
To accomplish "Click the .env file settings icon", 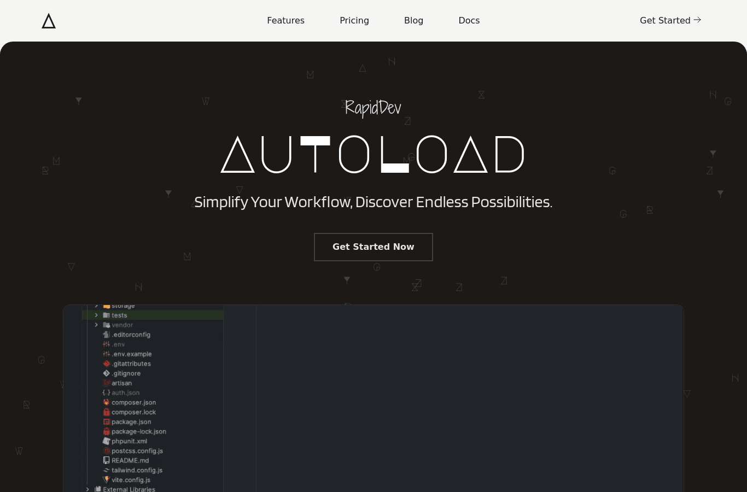I will click(106, 344).
